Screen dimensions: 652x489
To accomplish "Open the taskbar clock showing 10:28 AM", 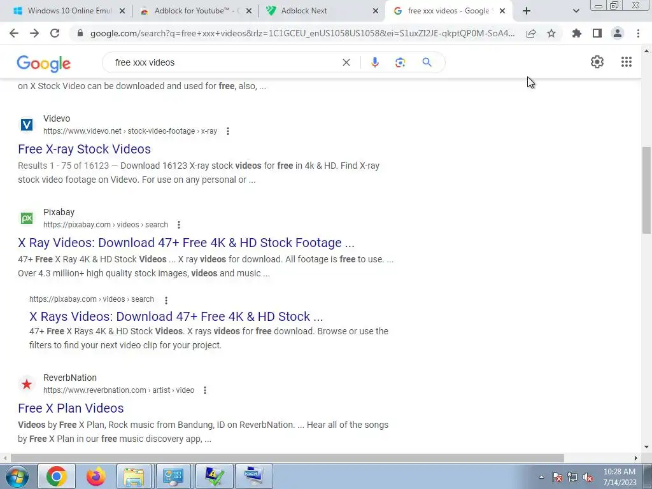I will tap(620, 477).
